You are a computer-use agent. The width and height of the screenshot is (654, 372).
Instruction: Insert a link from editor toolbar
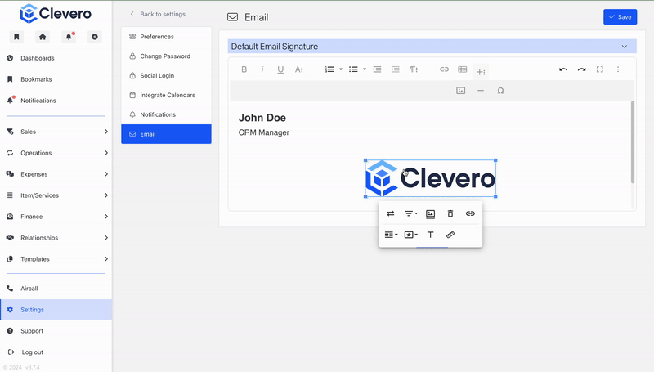click(444, 69)
